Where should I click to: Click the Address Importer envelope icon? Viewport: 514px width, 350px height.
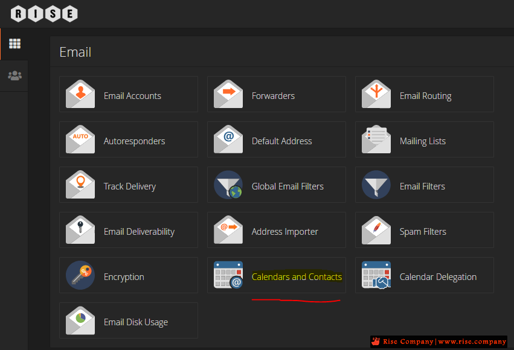(x=228, y=229)
